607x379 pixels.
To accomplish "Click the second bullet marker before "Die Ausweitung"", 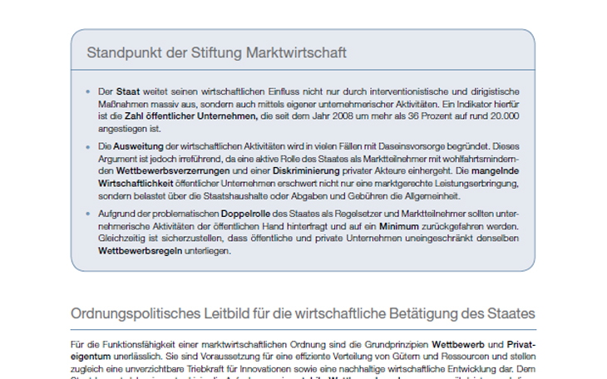I will tap(89, 145).
